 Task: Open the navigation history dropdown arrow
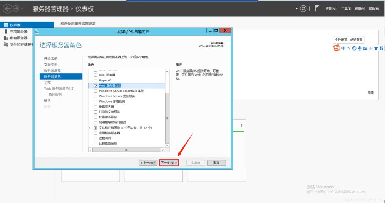click(22, 9)
